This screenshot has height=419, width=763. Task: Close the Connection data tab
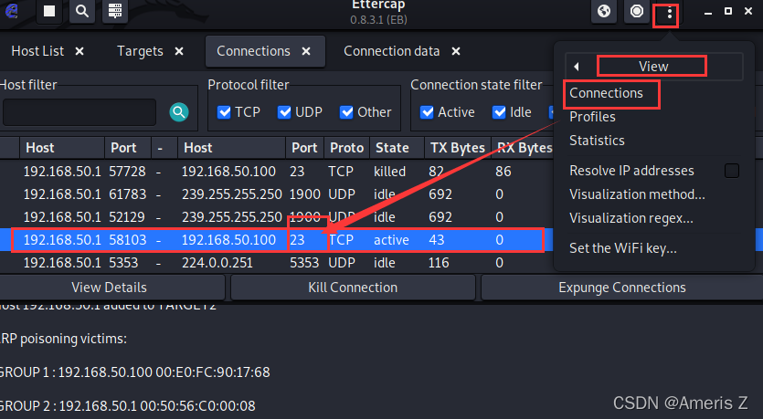456,51
